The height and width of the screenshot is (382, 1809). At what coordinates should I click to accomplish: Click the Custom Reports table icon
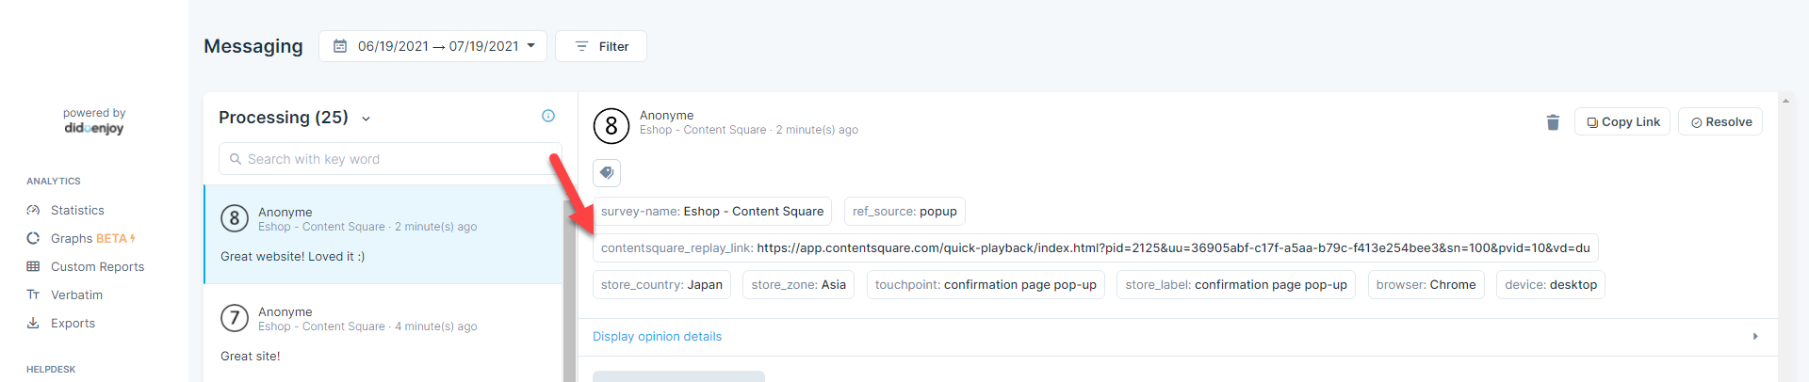point(33,266)
